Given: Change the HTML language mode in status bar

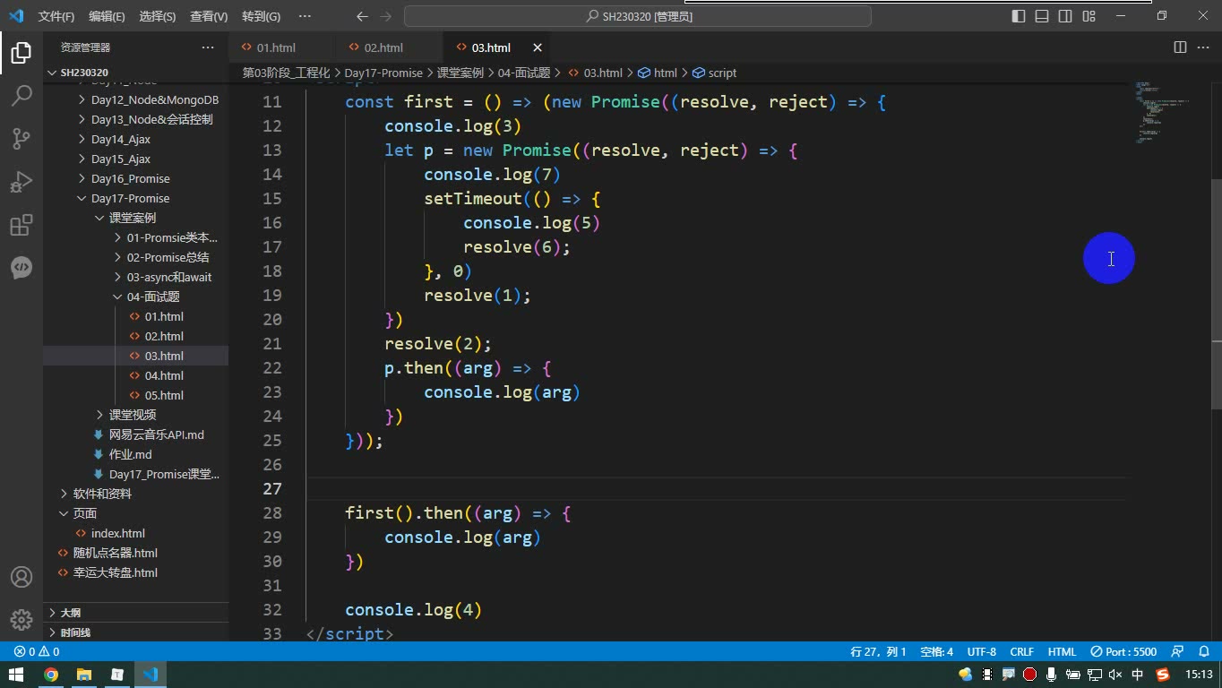Looking at the screenshot, I should [x=1062, y=651].
